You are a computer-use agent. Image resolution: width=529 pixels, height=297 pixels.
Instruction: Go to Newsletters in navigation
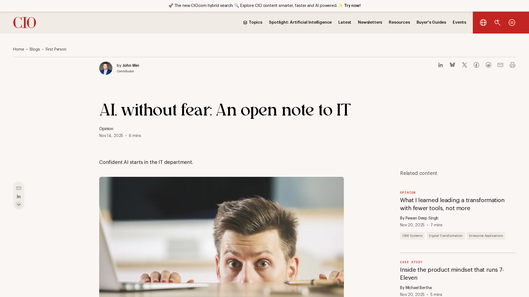pos(370,22)
